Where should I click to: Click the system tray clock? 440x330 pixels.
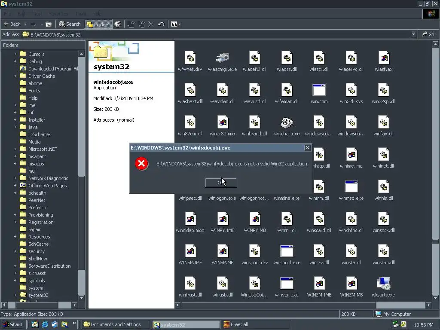coord(423,325)
